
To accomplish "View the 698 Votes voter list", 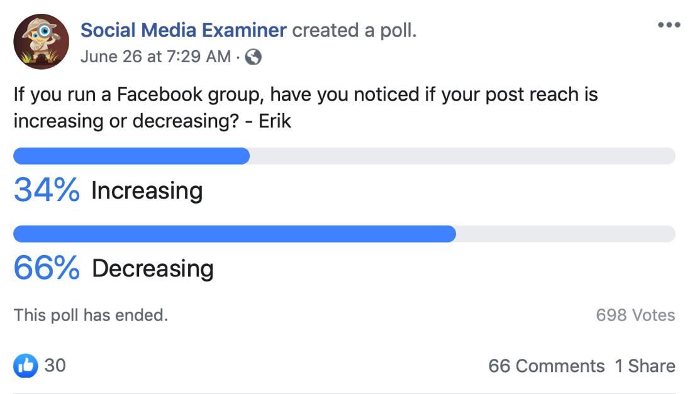I will [x=635, y=315].
